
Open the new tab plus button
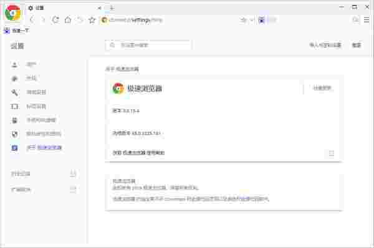point(112,8)
